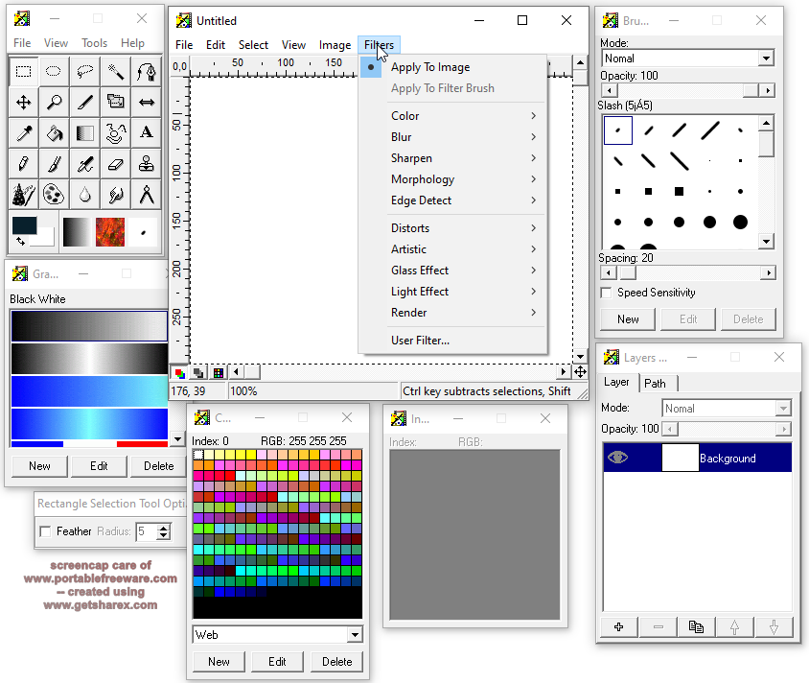Toggle the Speed Sensitivity checkbox

coord(607,293)
